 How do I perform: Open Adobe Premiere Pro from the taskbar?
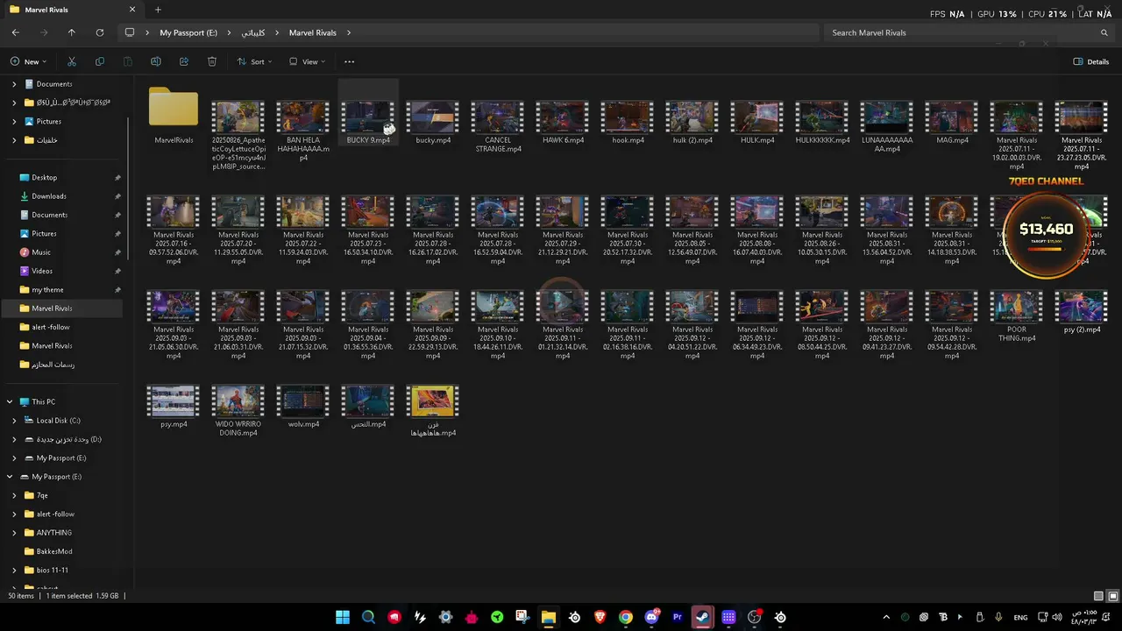677,617
